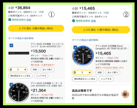Click シェアする button for the control unit
Image resolution: width=137 pixels, height=108 pixels.
(41, 76)
